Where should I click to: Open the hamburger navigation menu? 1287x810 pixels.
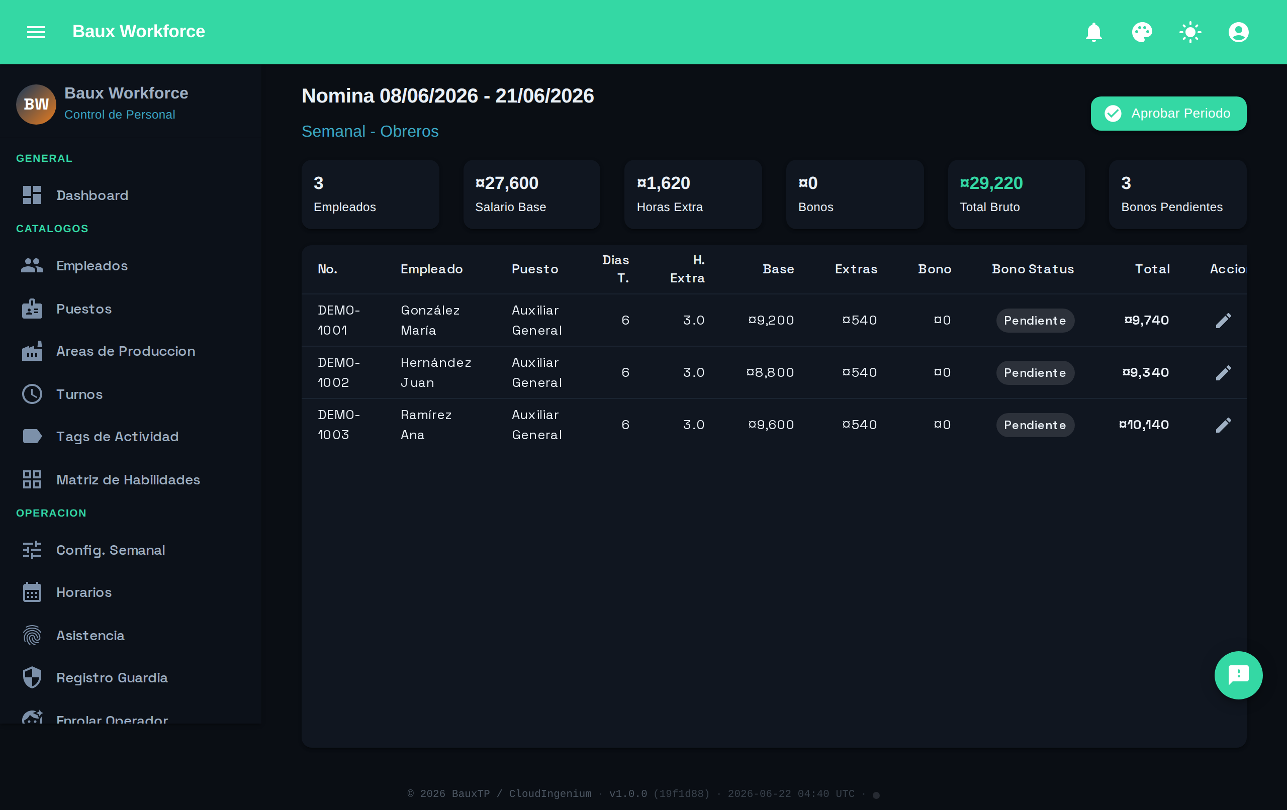pyautogui.click(x=36, y=32)
